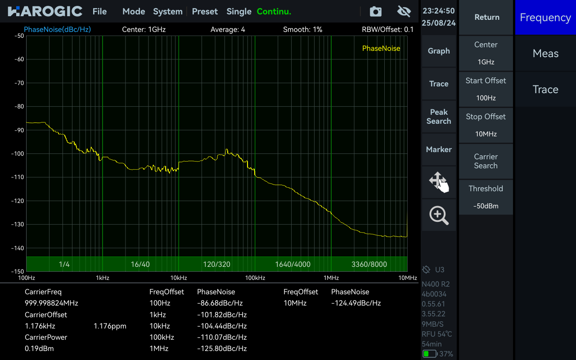Open the Mode menu

pos(134,12)
